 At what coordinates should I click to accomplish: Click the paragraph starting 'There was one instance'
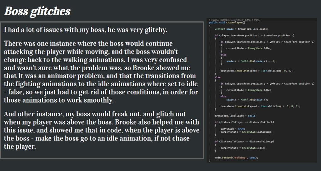101,72
